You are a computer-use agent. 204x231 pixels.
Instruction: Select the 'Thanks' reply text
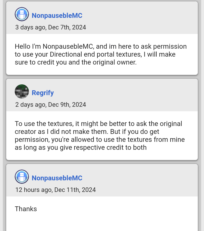point(26,209)
